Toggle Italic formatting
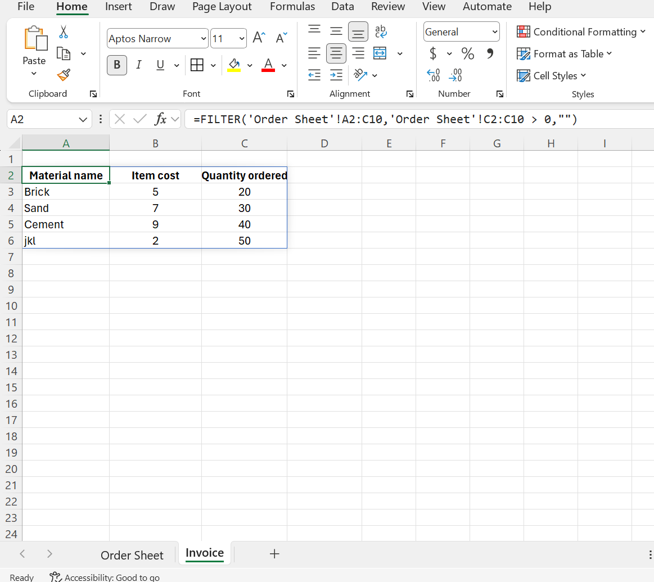This screenshot has height=582, width=654. 139,65
